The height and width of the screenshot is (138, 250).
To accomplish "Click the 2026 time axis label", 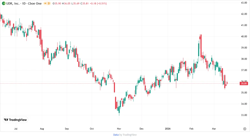I will point(167,129).
